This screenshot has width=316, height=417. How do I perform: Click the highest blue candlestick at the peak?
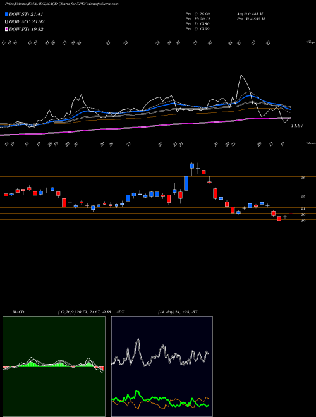(x=191, y=166)
